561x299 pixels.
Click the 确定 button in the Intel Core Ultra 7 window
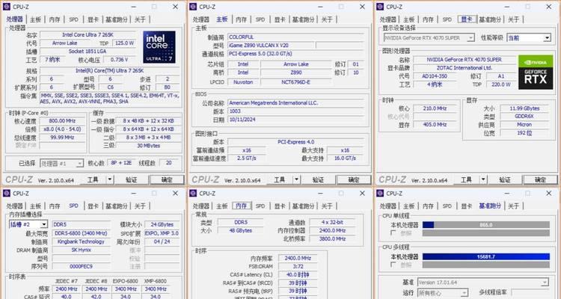tap(167, 179)
